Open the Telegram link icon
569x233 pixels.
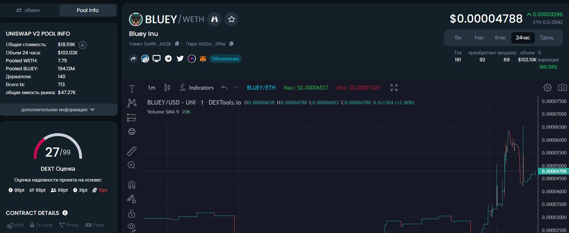pyautogui.click(x=168, y=59)
